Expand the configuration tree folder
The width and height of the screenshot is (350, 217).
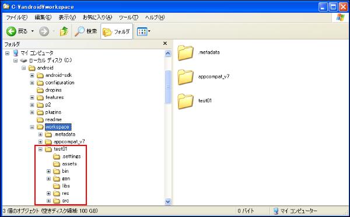tap(32, 83)
